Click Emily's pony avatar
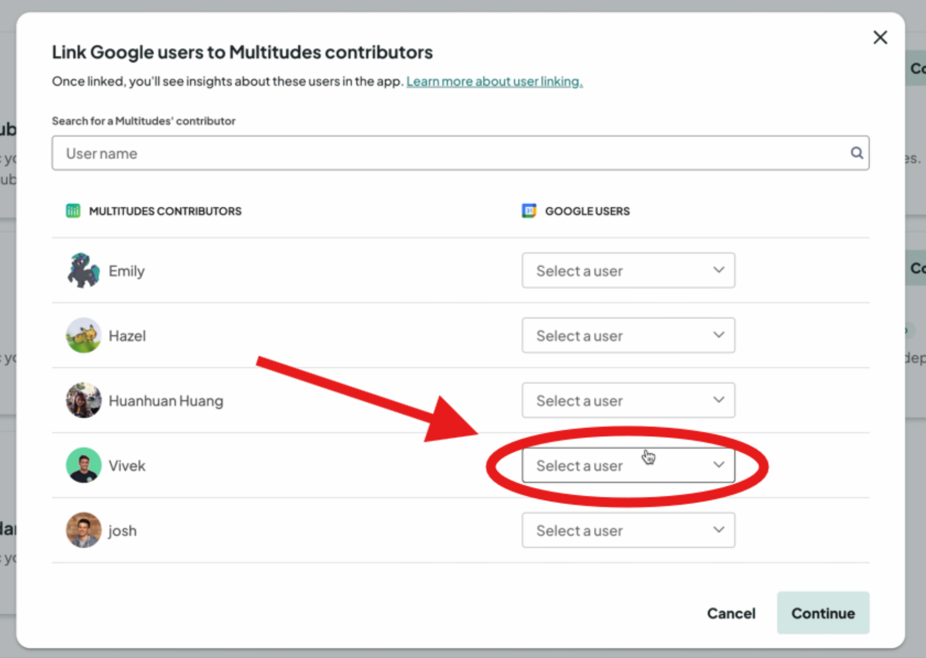Screen dimensions: 926x658 (83, 270)
